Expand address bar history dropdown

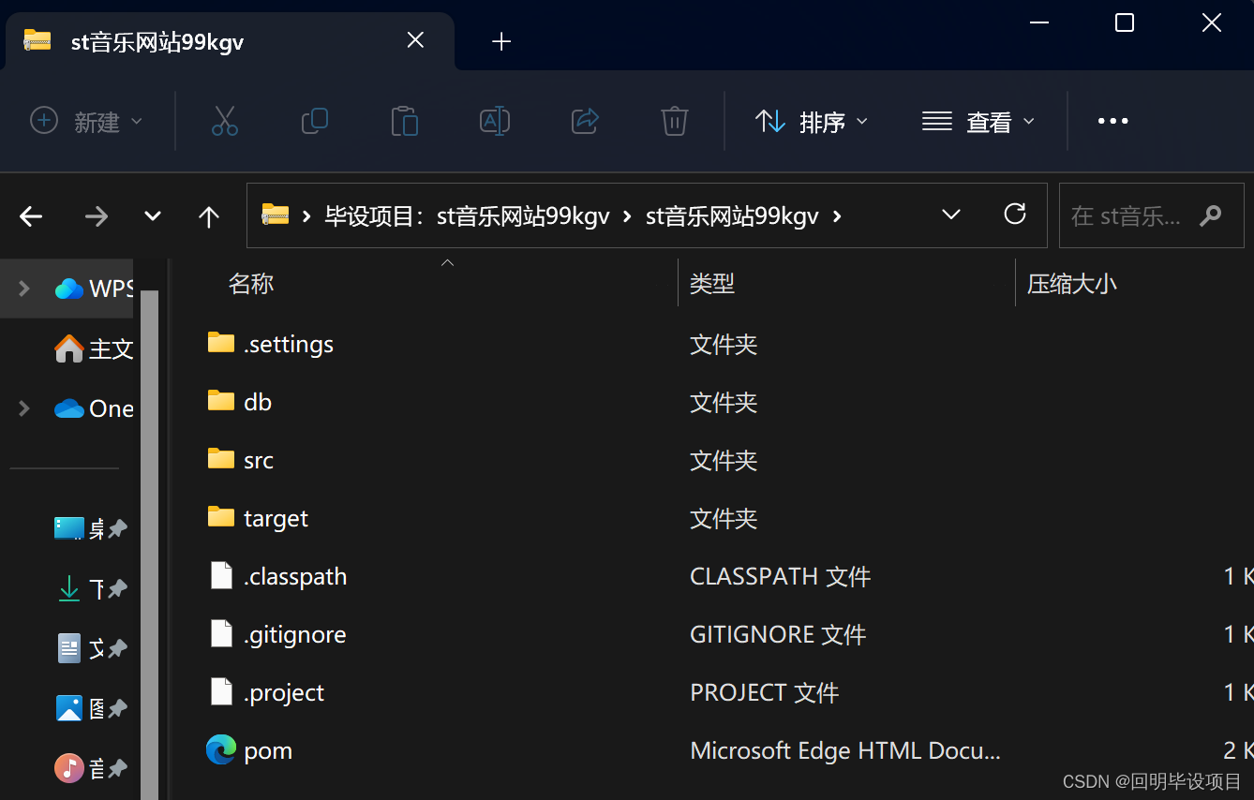pos(951,215)
